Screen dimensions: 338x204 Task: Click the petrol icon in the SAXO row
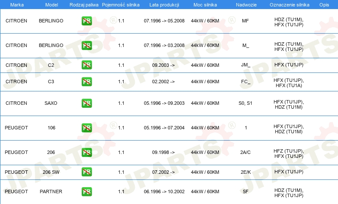point(86,103)
